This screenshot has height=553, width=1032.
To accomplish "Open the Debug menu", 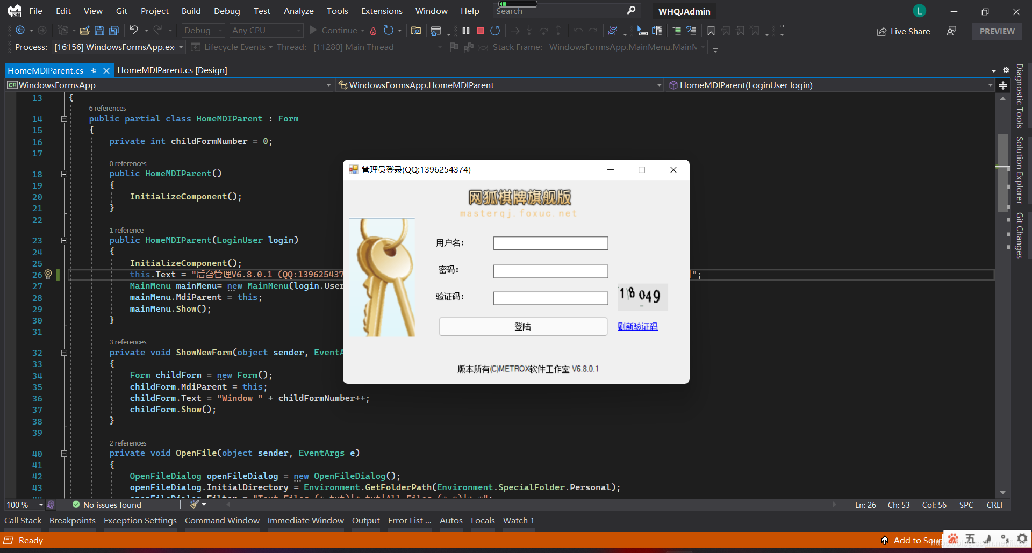I will 227,11.
